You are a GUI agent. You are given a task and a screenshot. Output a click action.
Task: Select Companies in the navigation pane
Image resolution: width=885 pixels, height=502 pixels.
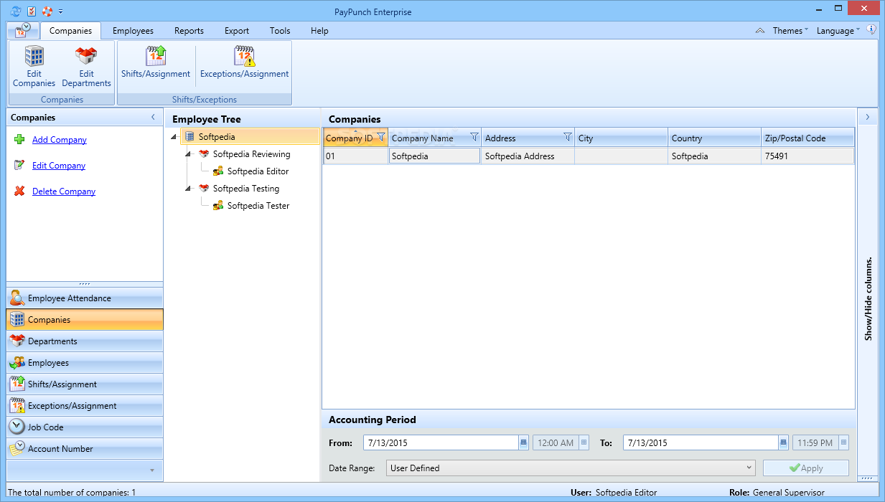85,320
